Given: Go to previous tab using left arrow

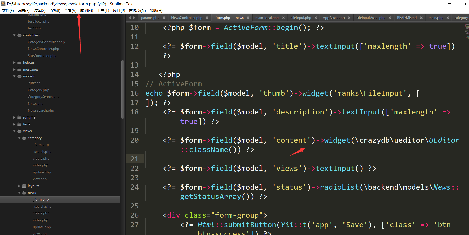Looking at the screenshot, I should (x=130, y=18).
